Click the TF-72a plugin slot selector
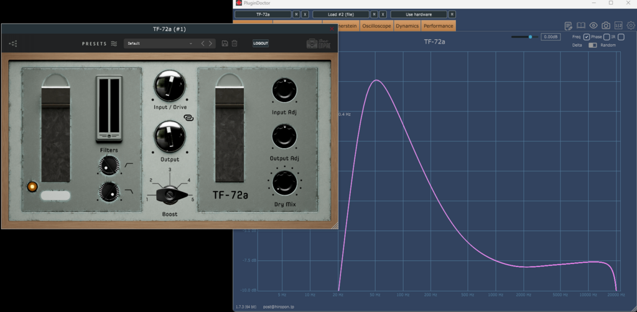 263,14
